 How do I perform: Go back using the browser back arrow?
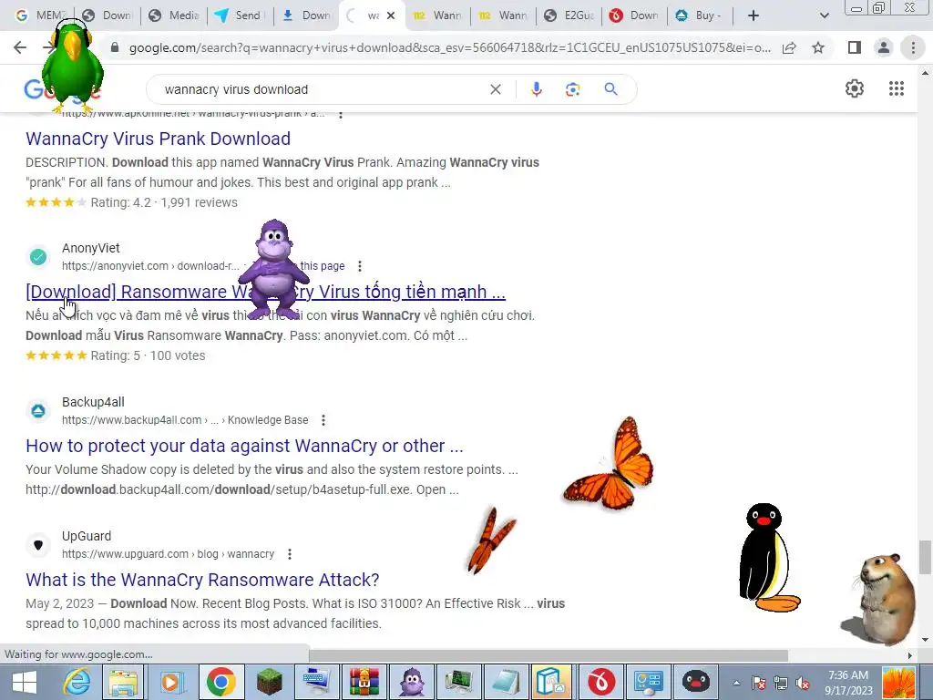20,47
